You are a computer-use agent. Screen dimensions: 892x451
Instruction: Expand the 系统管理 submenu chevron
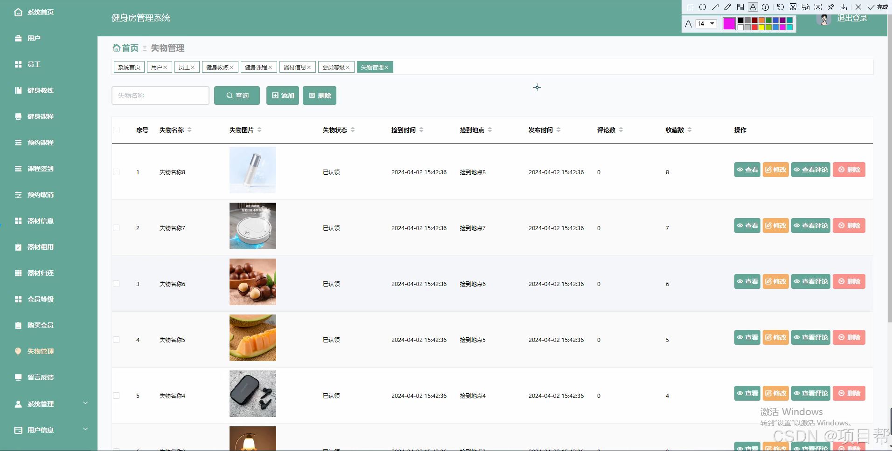tap(85, 403)
